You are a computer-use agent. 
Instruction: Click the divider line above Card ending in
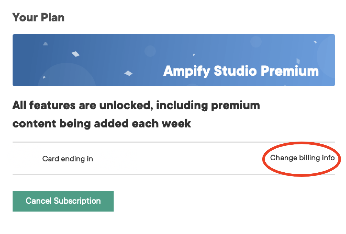(174, 142)
